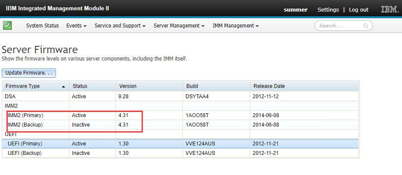Click the IBM logo in header

click(x=390, y=10)
